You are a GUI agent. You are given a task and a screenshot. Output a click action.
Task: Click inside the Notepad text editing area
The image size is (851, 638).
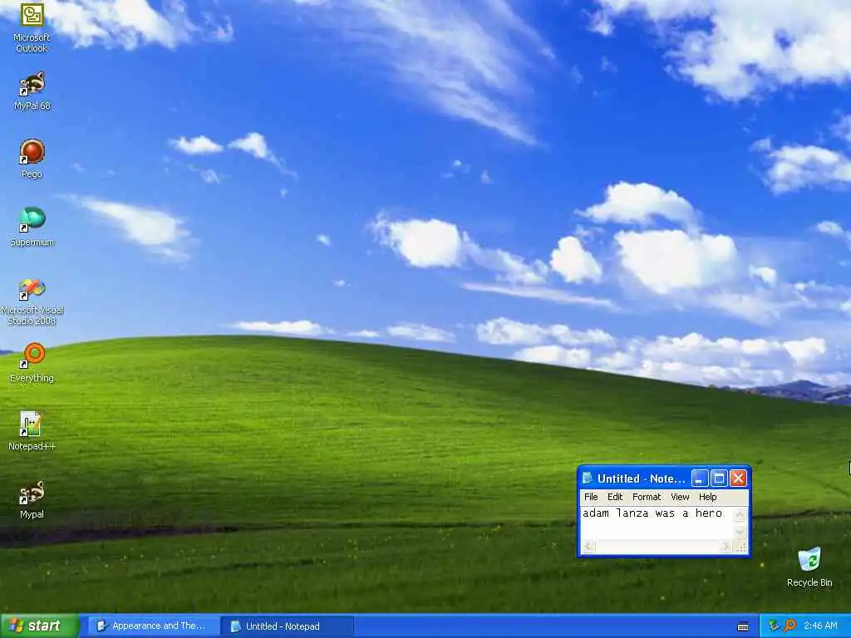coord(657,523)
